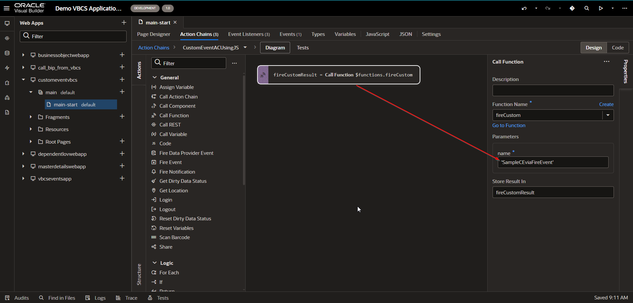Switch to Variables tab
The width and height of the screenshot is (633, 303).
tap(345, 34)
